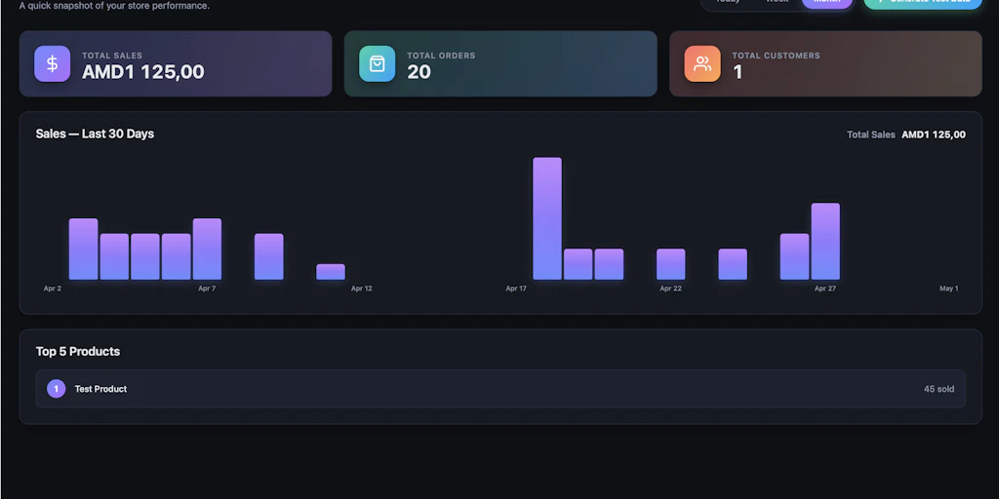Select the bar above the Apr 7 label
999x499 pixels.
click(207, 249)
